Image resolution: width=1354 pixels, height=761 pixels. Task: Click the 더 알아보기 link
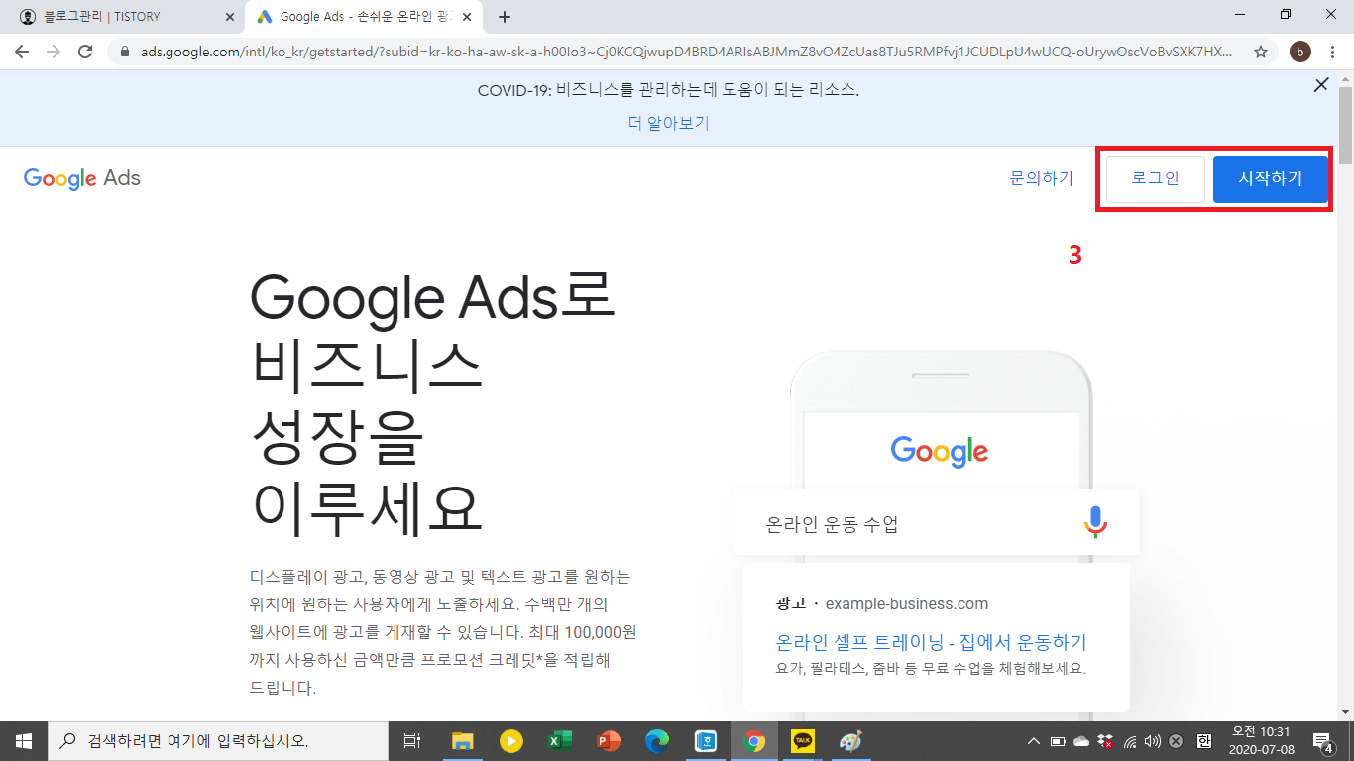click(x=669, y=123)
